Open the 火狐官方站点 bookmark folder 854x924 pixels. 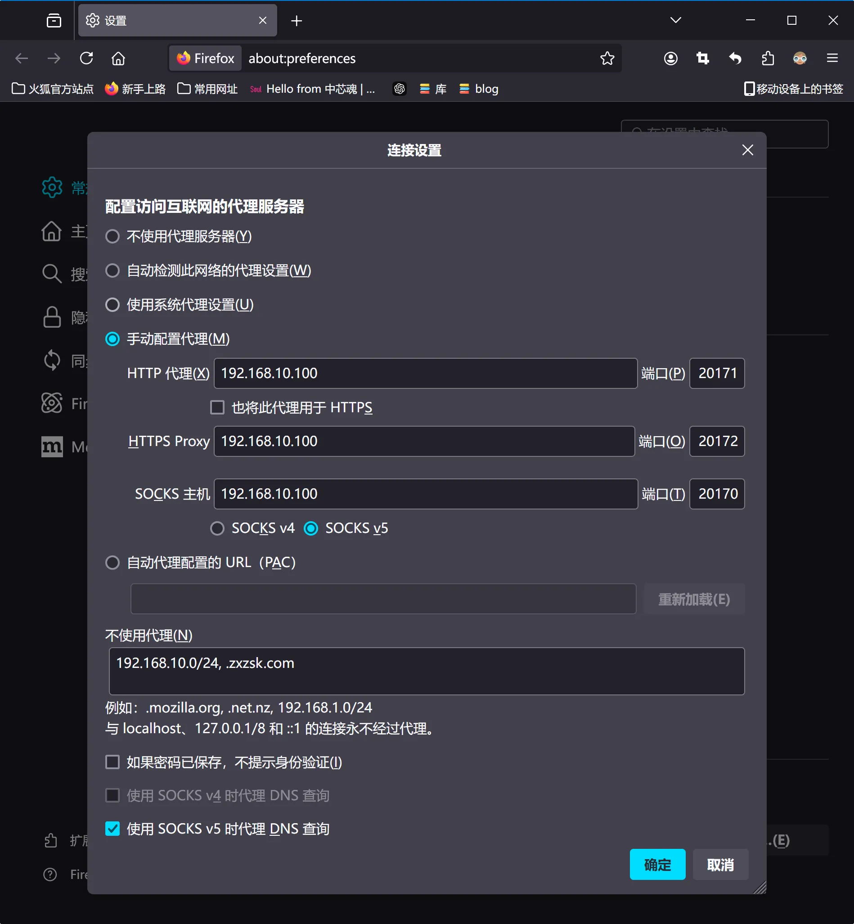[x=53, y=89]
